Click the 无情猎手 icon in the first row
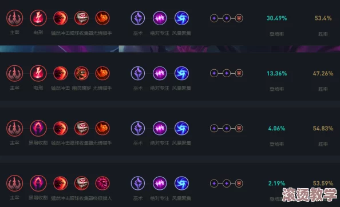This screenshot has width=340, height=207. click(102, 18)
